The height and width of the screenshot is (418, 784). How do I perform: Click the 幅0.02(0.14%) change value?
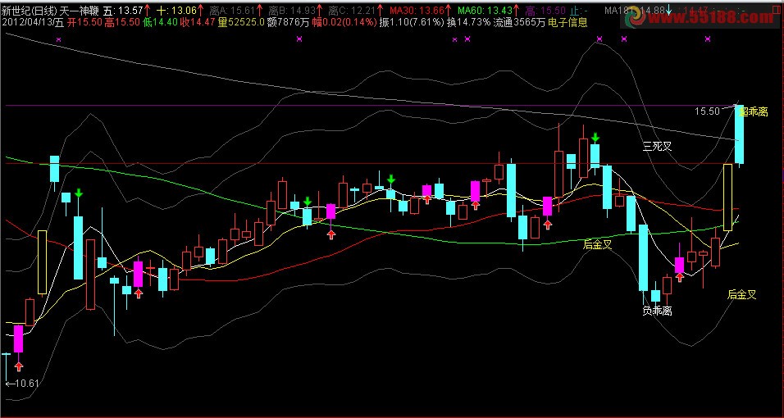point(343,22)
